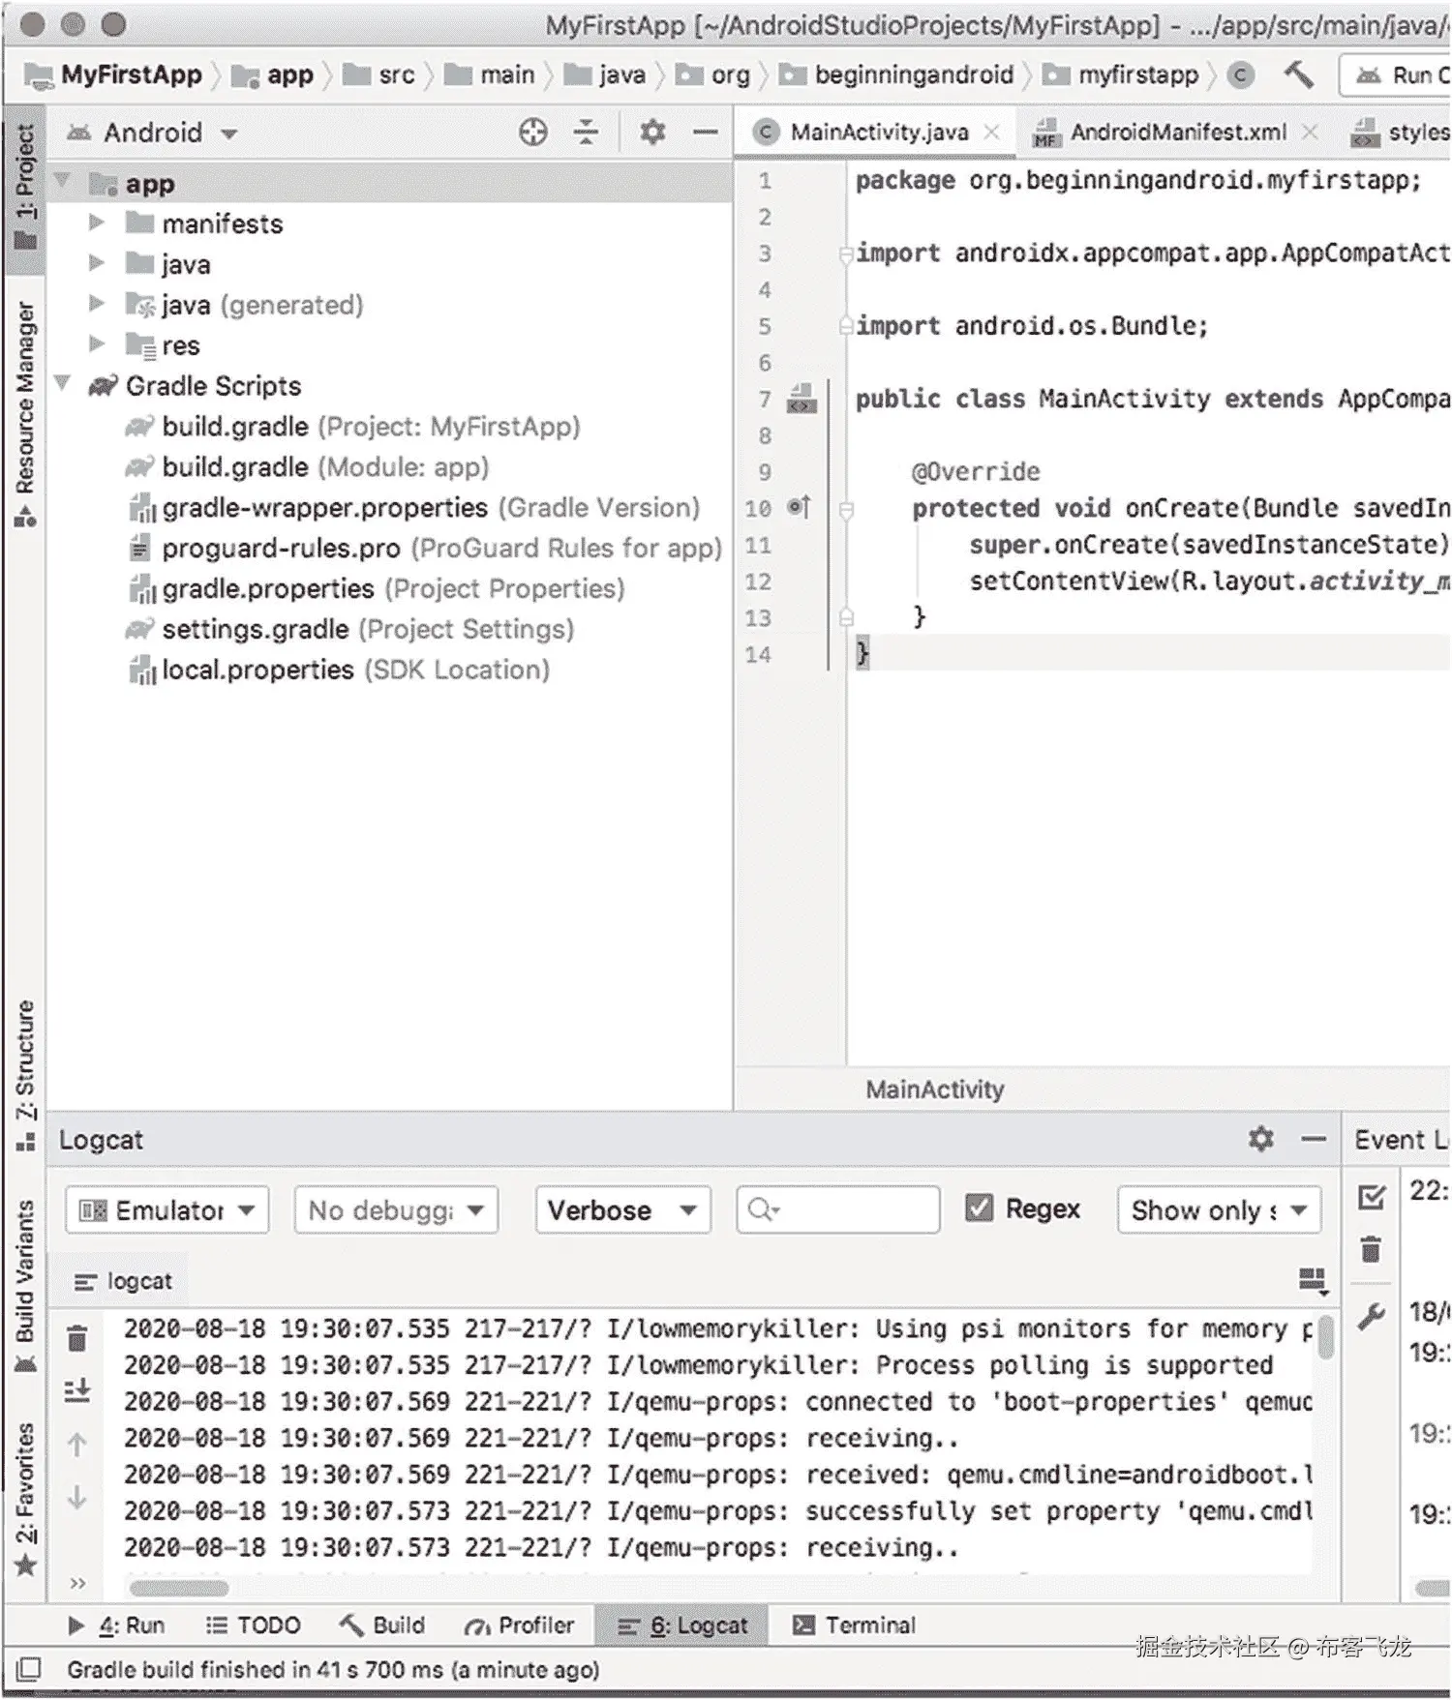Open the TODO tool window
This screenshot has height=1700, width=1452.
254,1625
